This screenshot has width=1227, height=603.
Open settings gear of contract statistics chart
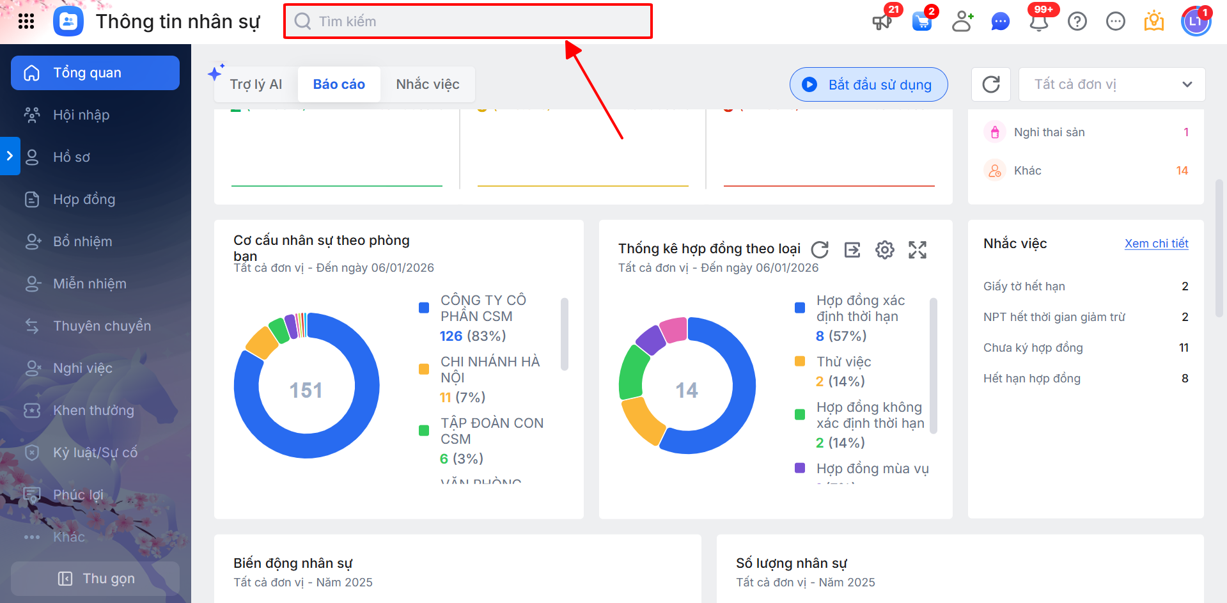point(885,249)
